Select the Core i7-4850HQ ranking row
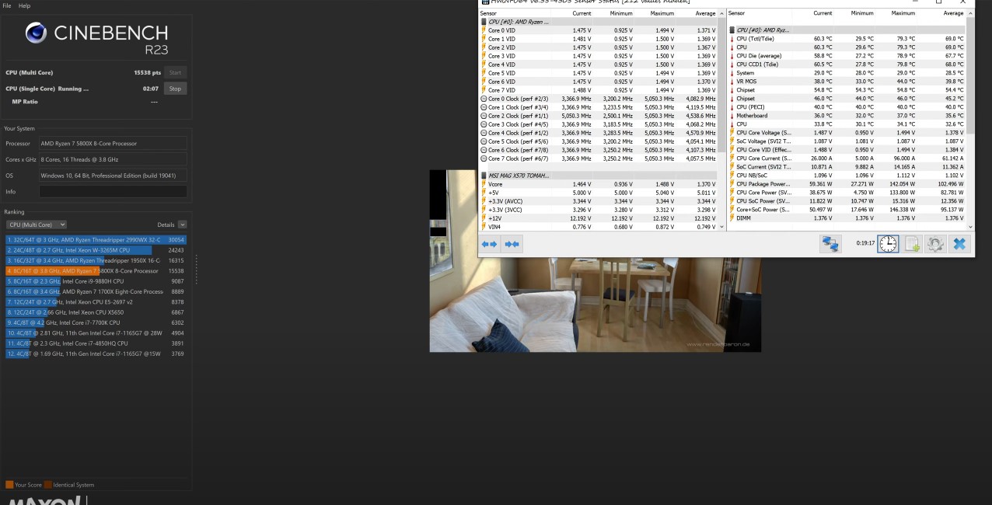 tap(96, 343)
